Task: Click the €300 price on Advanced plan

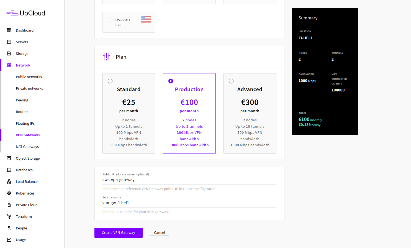Action: tap(250, 102)
